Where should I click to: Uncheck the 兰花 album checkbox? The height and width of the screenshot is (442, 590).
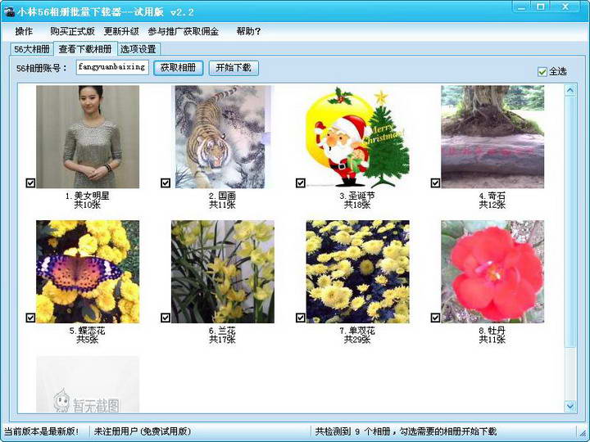point(166,318)
